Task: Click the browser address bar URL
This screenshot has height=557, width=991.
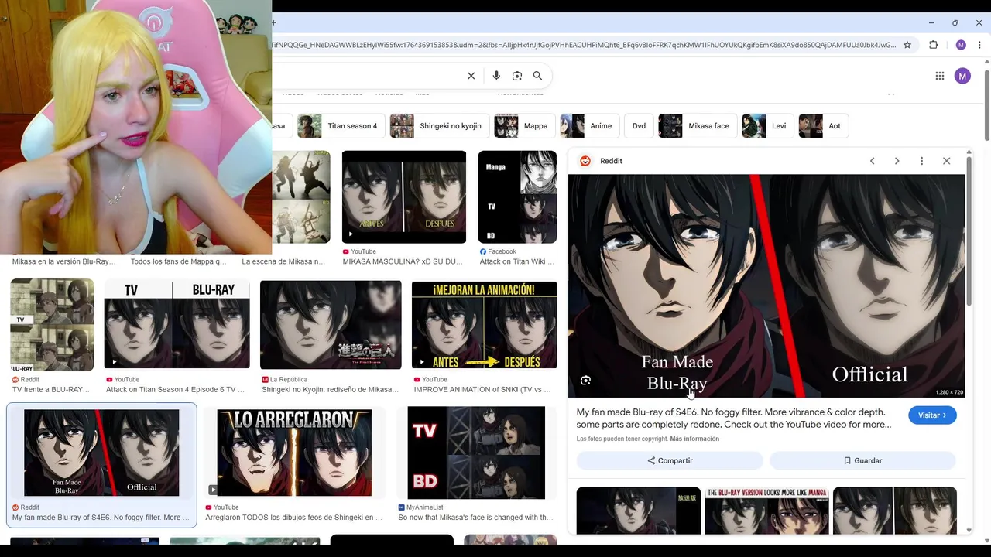Action: (584, 45)
